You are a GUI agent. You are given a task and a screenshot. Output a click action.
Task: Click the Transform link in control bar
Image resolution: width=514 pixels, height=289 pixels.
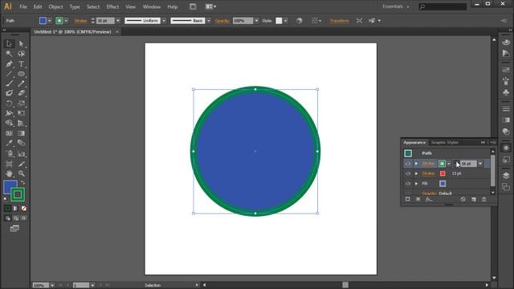[x=339, y=21]
